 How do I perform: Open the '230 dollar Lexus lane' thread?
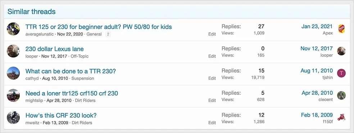coord(54,49)
